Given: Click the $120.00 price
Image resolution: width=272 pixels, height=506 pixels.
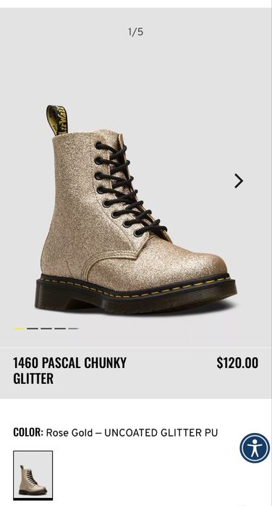Looking at the screenshot, I should click(x=237, y=363).
